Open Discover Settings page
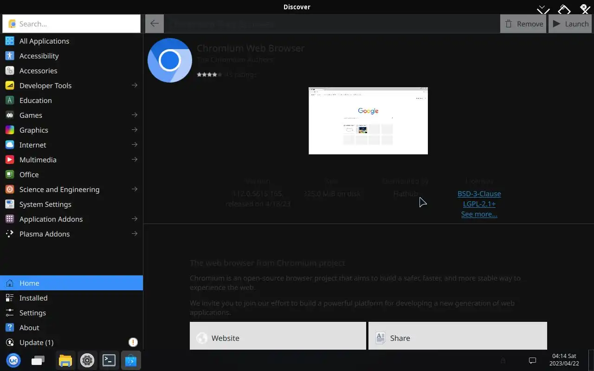 click(x=71, y=313)
